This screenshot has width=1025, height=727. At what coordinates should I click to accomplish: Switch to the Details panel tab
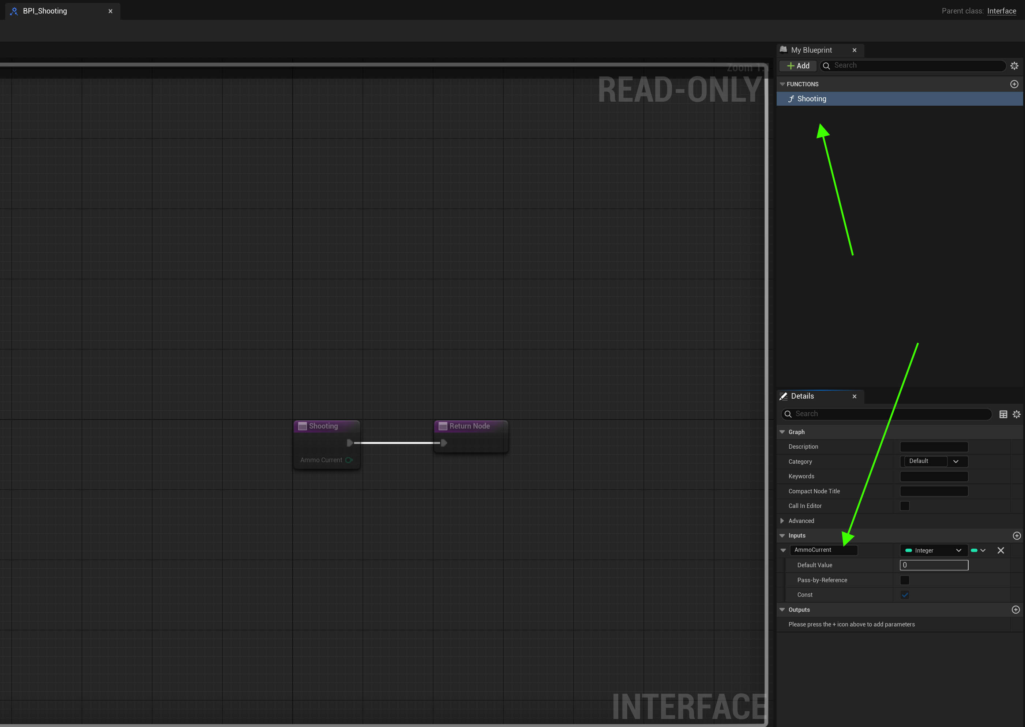pyautogui.click(x=802, y=396)
